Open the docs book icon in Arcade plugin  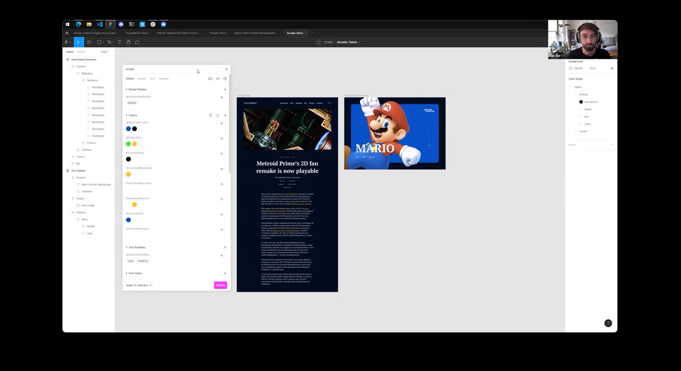pos(210,79)
